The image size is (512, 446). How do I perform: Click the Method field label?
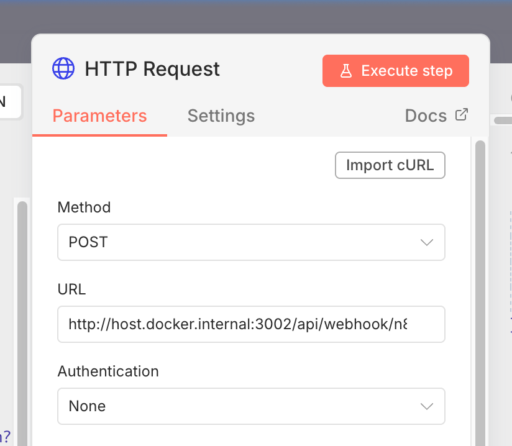point(85,207)
